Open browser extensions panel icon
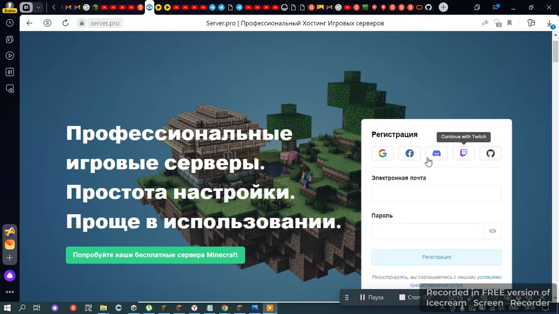Image resolution: width=559 pixels, height=314 pixels. [x=531, y=23]
